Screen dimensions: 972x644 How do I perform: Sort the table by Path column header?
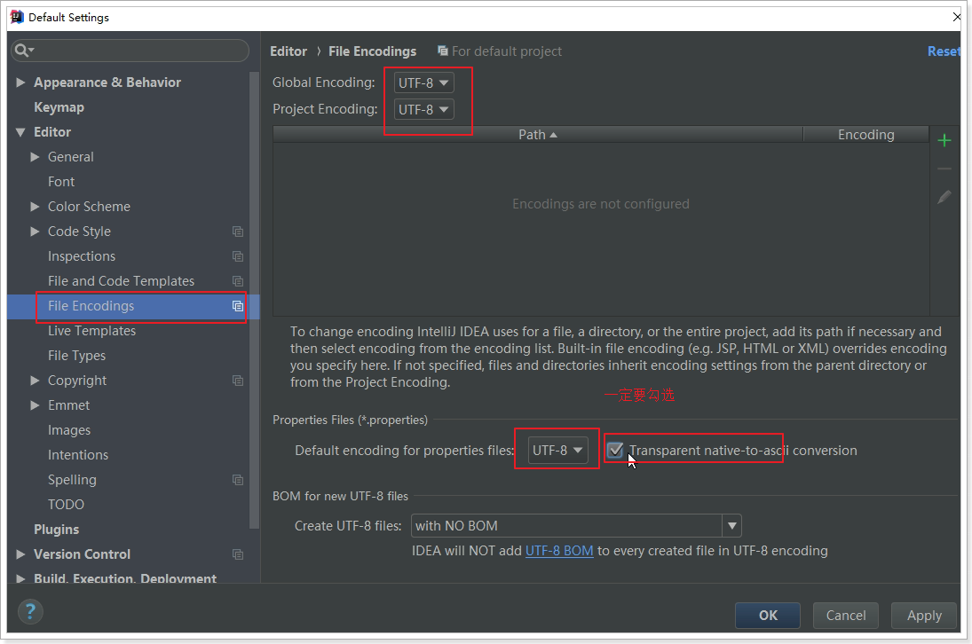click(537, 135)
